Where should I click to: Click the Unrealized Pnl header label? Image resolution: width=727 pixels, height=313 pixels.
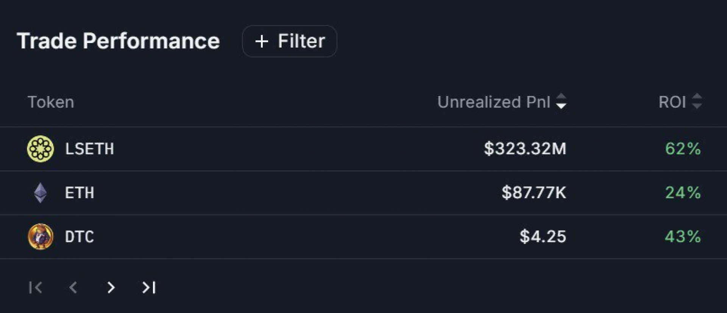tap(494, 102)
